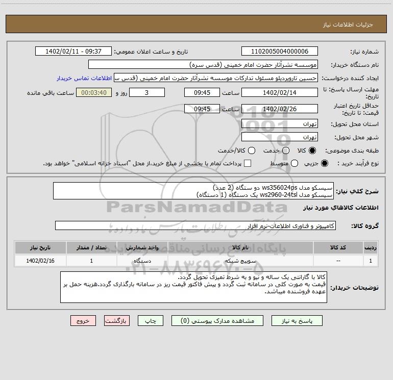Click the واحد شمارش column header
Image resolution: width=393 pixels, height=380 pixels.
click(x=142, y=247)
